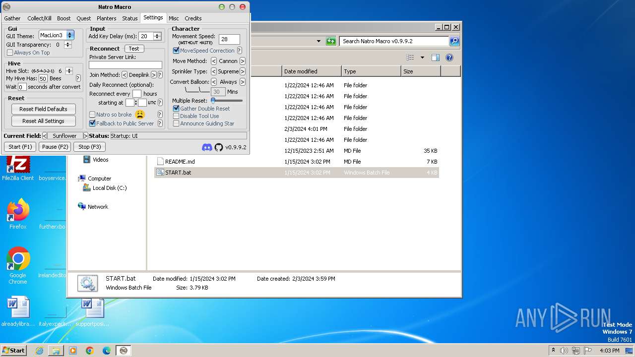635x357 pixels.
Task: Open the Discord link icon
Action: pyautogui.click(x=207, y=147)
